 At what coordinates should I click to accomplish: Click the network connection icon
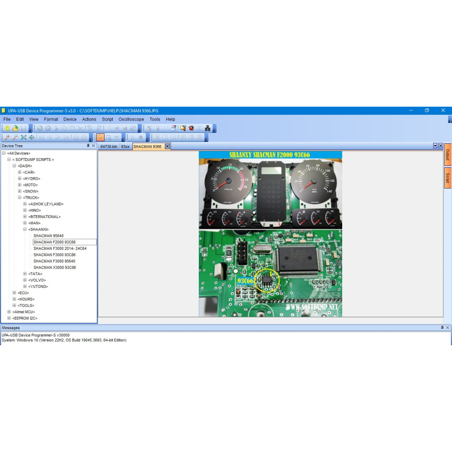(207, 128)
